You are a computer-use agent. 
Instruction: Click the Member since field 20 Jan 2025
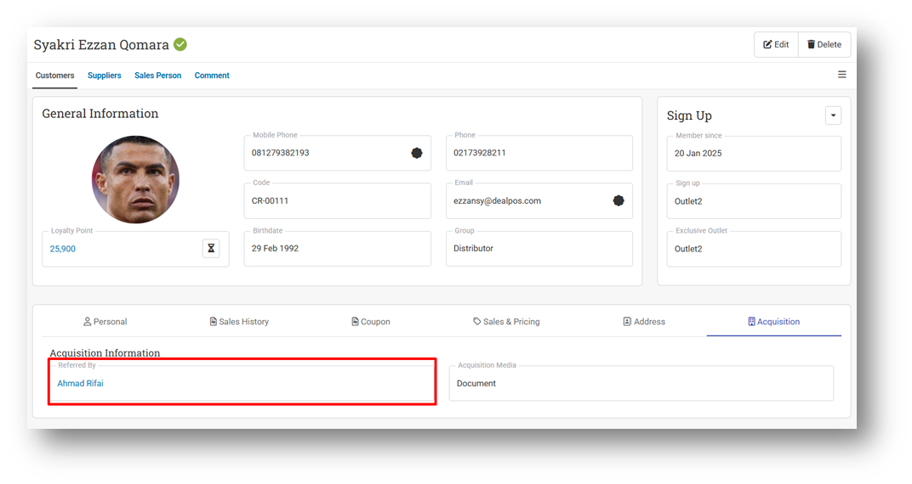tap(754, 154)
